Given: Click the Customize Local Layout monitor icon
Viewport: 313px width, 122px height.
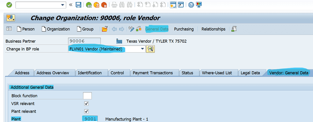Looking at the screenshot, I should tap(199, 5).
